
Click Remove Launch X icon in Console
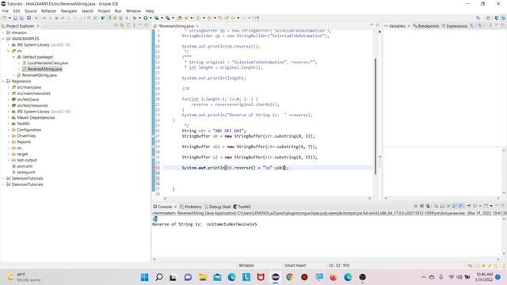click(x=421, y=206)
